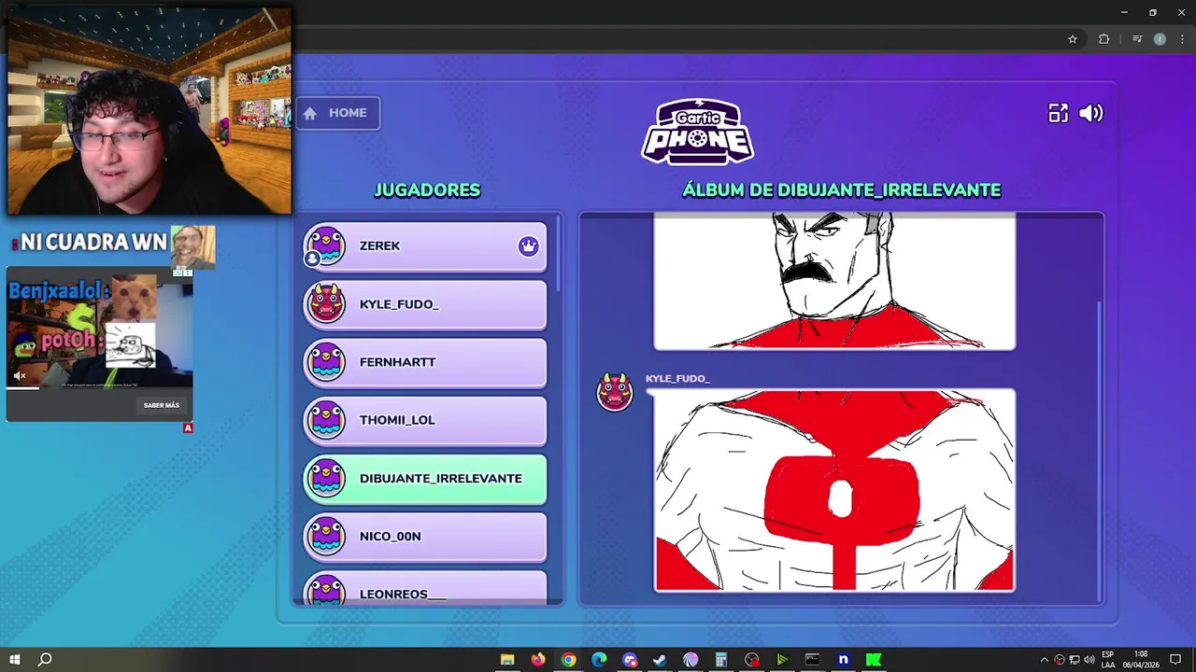This screenshot has height=672, width=1196.
Task: Open the Windows Start menu
Action: pos(14,660)
